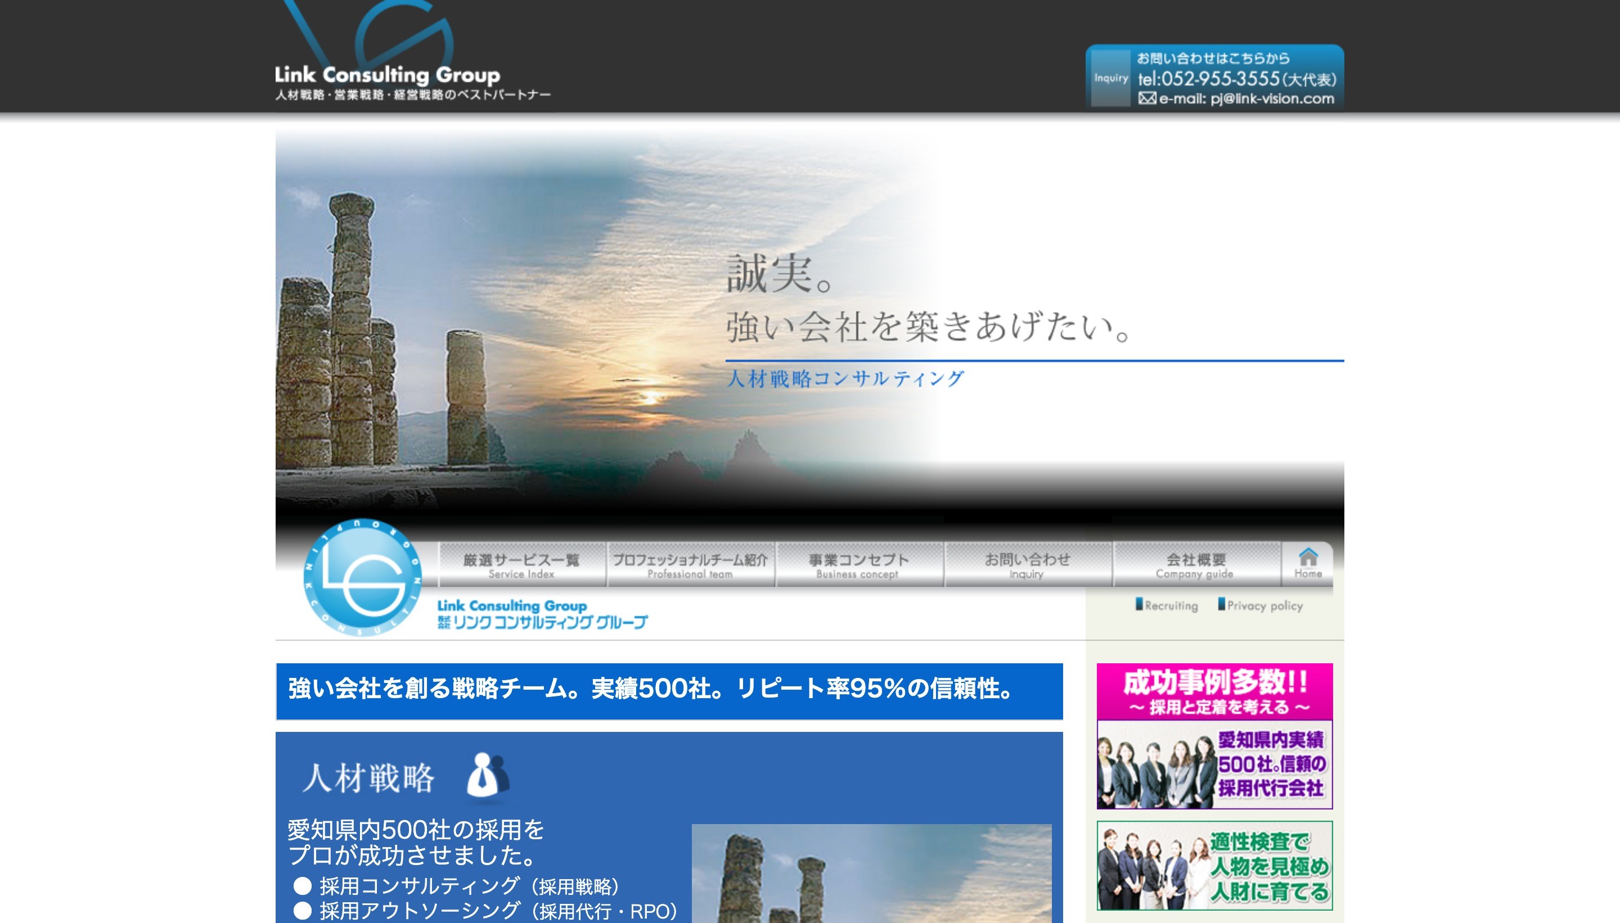Open the 厳選サービス一覧 Service Index menu

coord(521,565)
